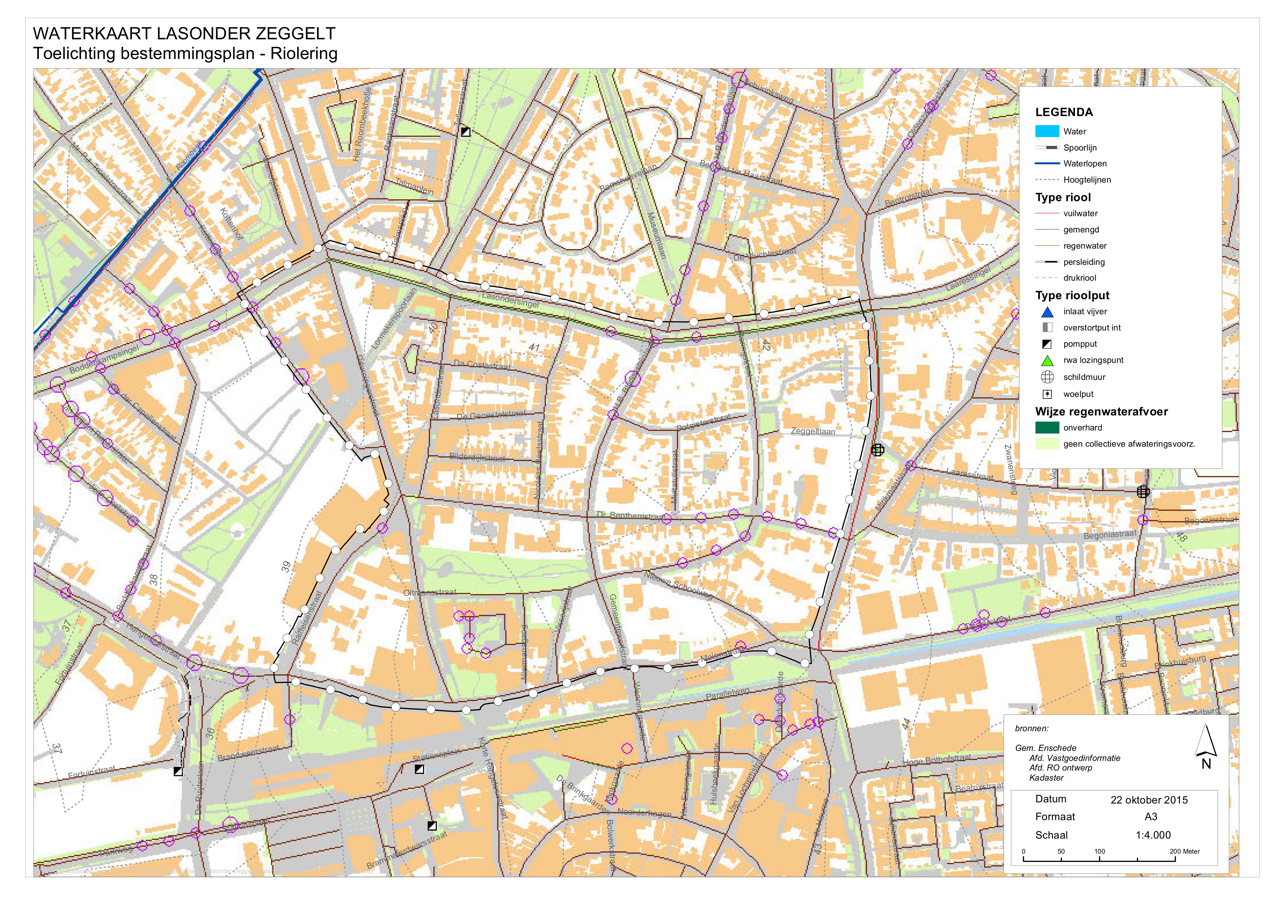Click the north arrow compass symbol
This screenshot has height=903, width=1277.
click(x=1206, y=747)
